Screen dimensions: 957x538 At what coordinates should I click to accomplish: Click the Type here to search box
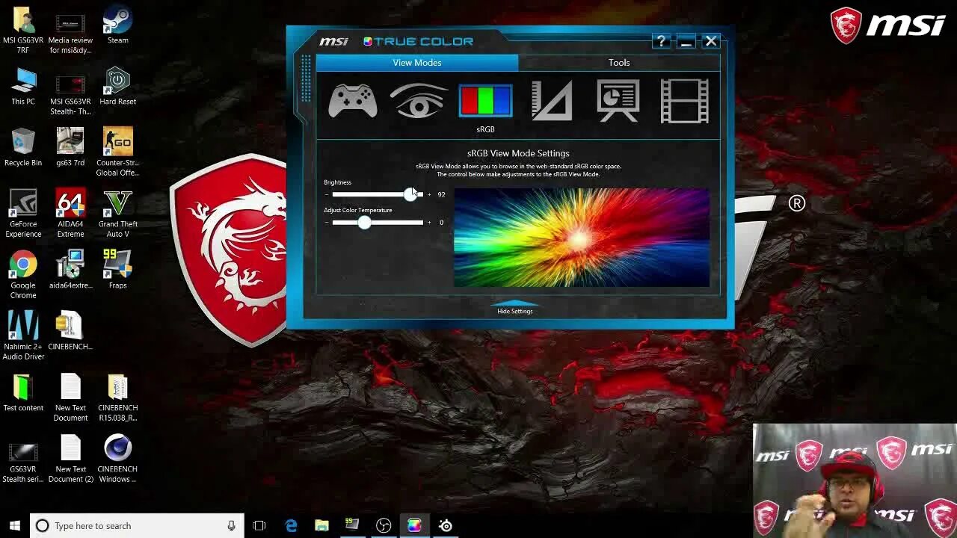click(x=137, y=525)
